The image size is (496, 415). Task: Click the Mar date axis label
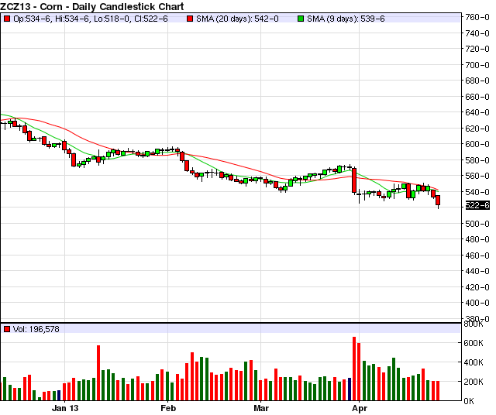261,408
